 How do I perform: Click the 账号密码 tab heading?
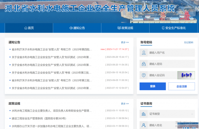tap(146, 42)
